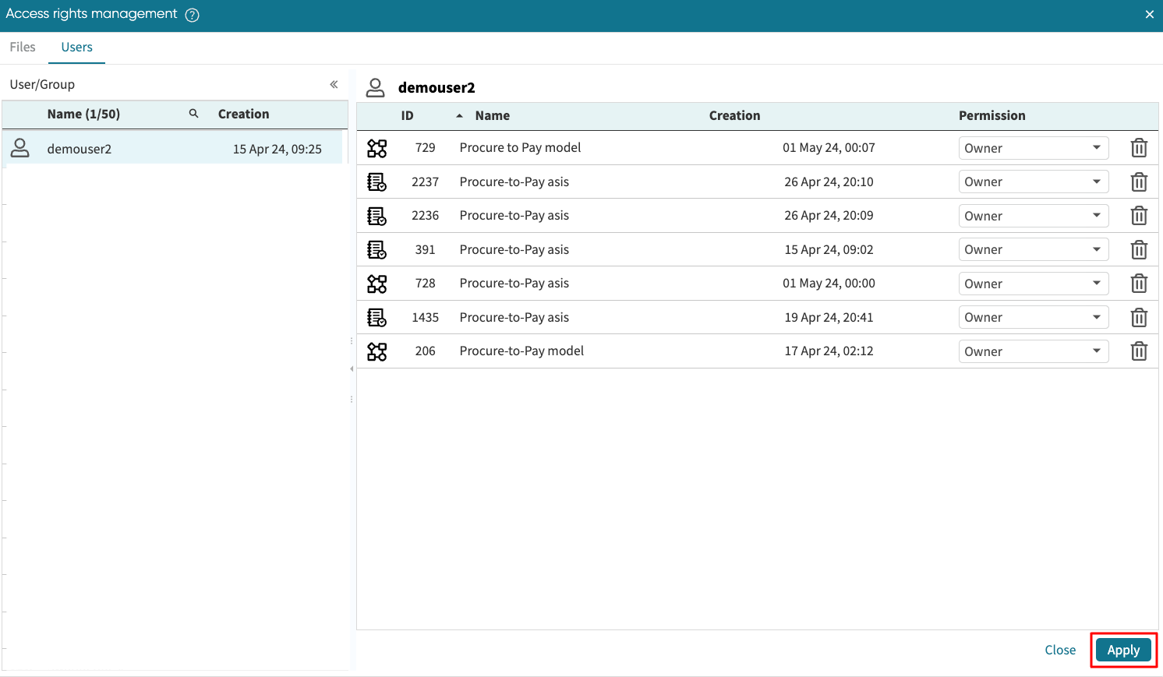The width and height of the screenshot is (1163, 677).
Task: Select the Users tab
Action: click(76, 48)
